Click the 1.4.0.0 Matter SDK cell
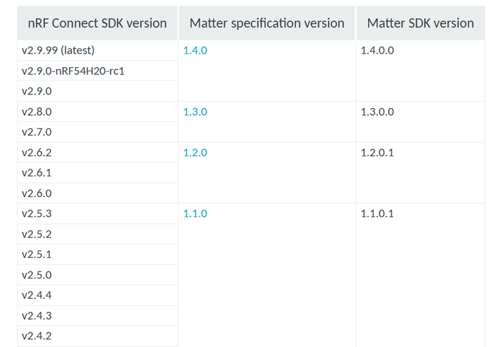The height and width of the screenshot is (347, 492). click(x=378, y=51)
